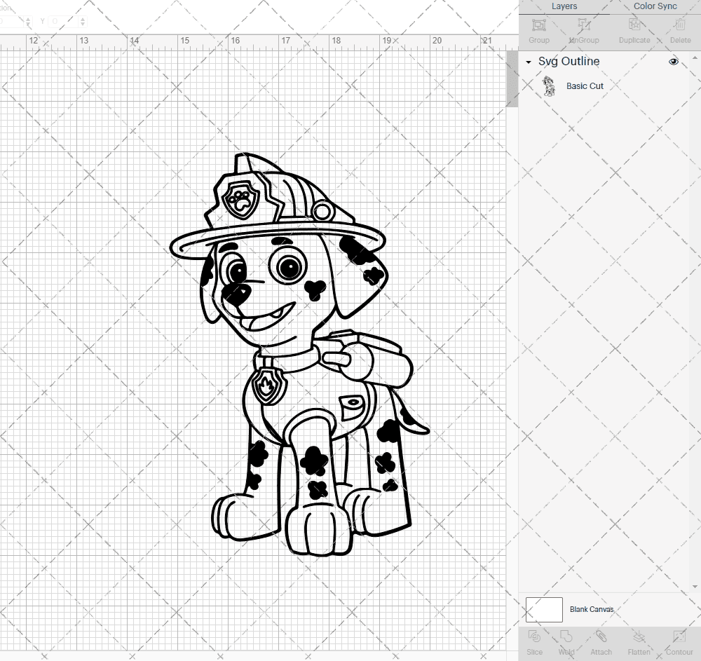
Task: Switch to the Color Sync tab
Action: (x=655, y=6)
